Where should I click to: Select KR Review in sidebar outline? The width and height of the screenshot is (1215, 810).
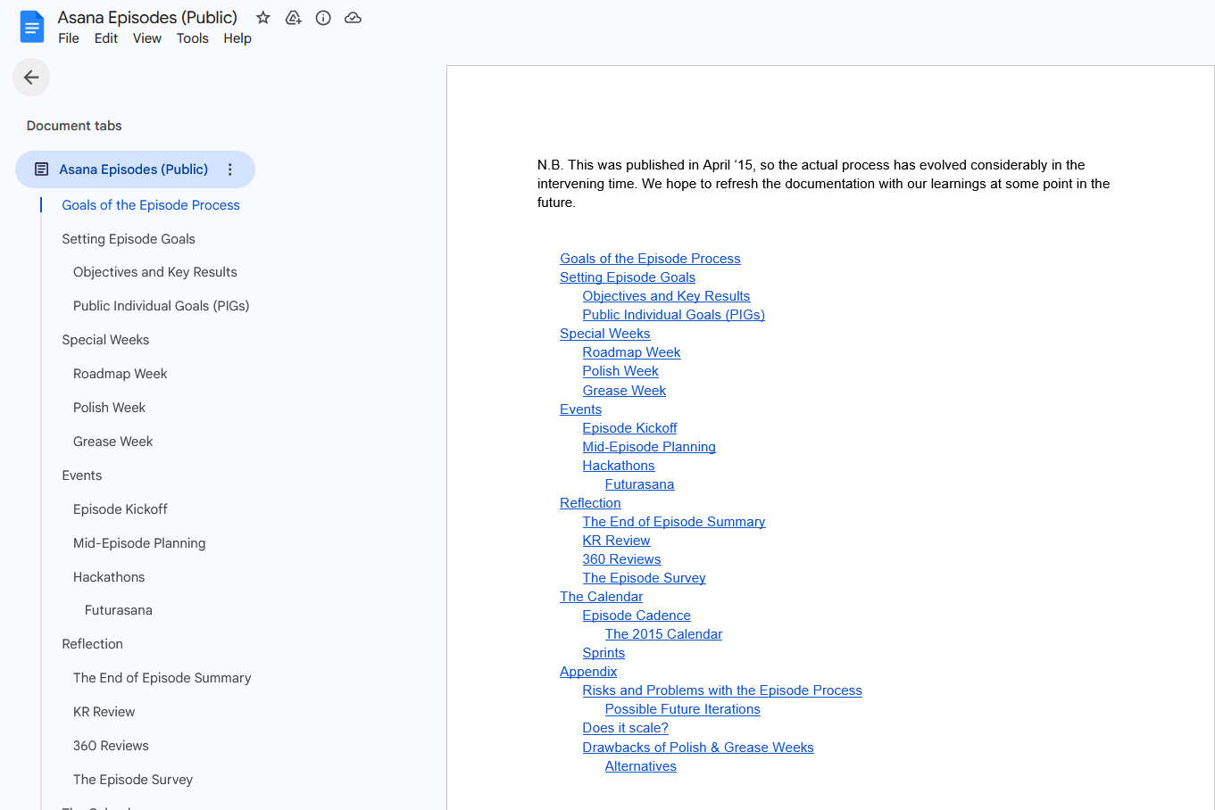tap(104, 712)
